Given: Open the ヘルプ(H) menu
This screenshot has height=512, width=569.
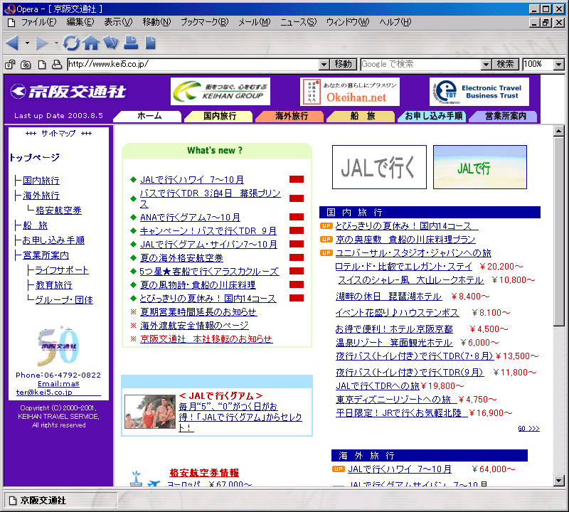Looking at the screenshot, I should pos(395,22).
